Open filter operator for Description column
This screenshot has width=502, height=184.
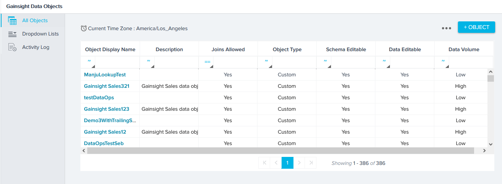[148, 63]
